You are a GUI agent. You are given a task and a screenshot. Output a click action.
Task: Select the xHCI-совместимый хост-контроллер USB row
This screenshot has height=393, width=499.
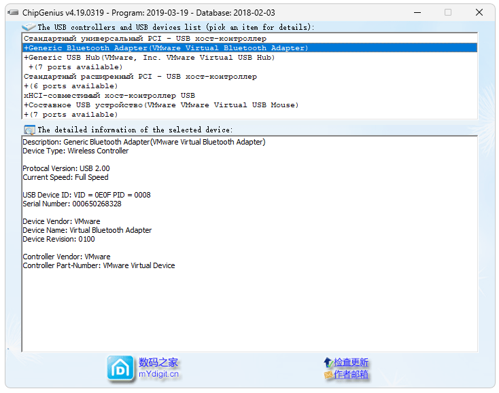(249, 96)
